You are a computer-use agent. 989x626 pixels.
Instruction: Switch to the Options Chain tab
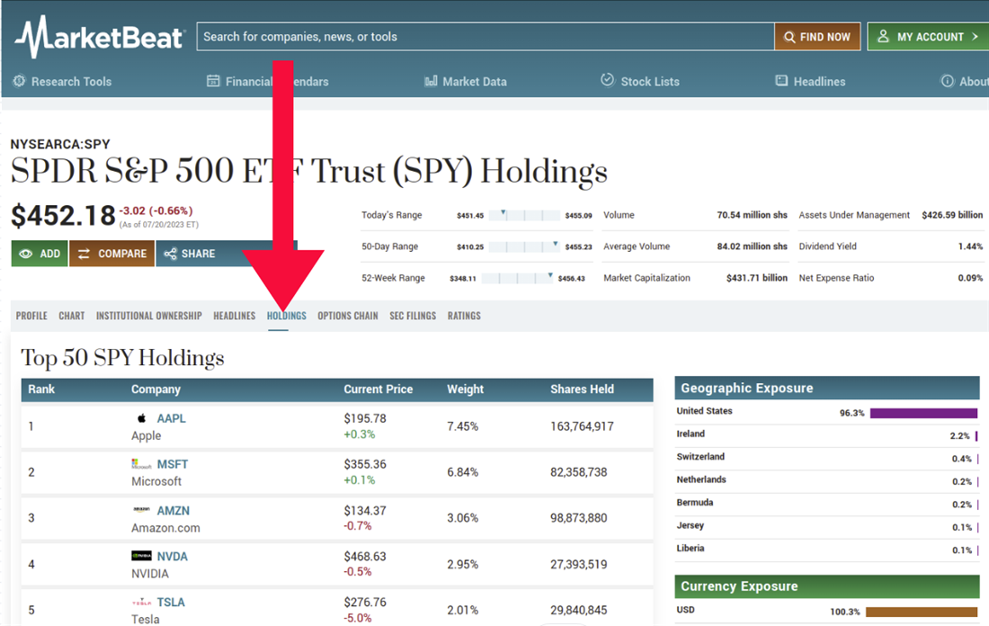(347, 316)
